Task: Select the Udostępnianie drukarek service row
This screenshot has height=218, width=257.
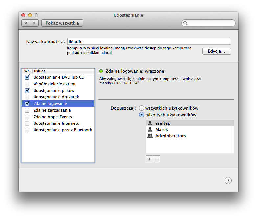Action: [58, 97]
